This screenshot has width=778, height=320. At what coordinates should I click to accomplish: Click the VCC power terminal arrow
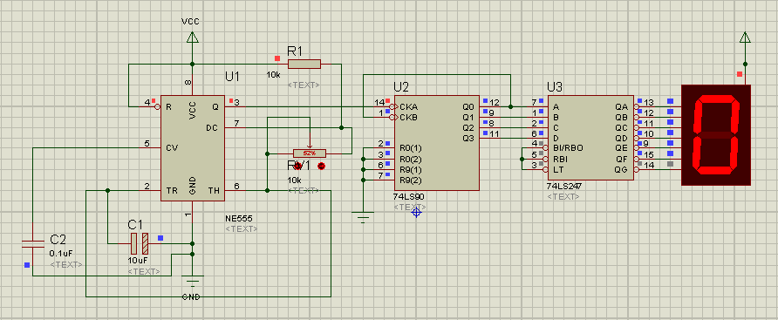tap(193, 37)
